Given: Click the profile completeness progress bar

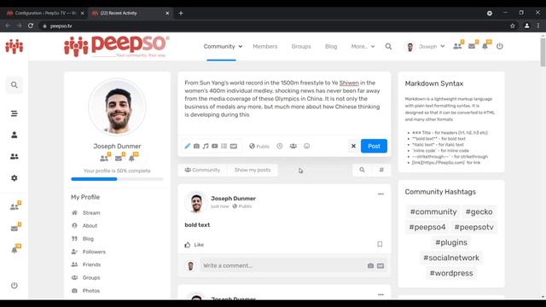Looking at the screenshot, I should click(x=117, y=179).
